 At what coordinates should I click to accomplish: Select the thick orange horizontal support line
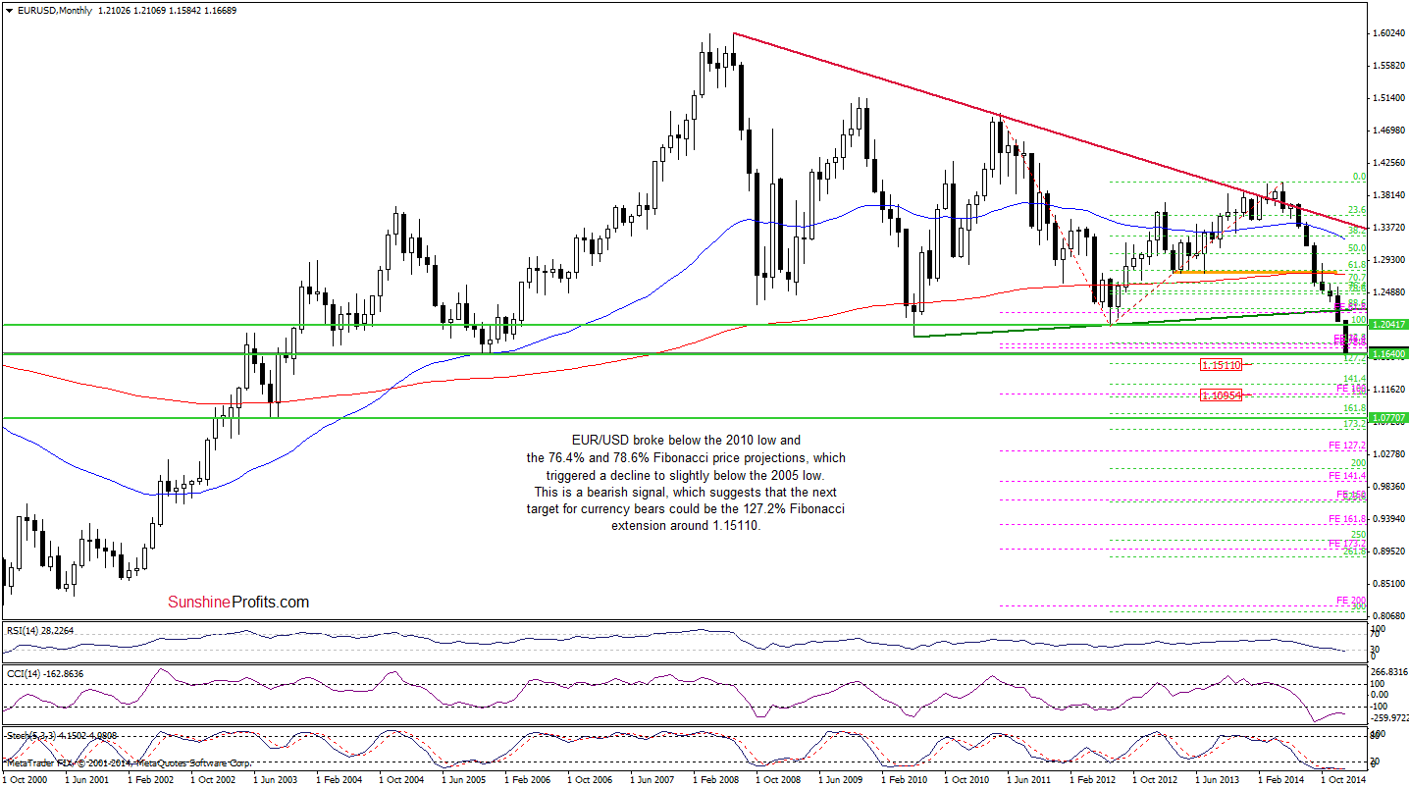point(1254,272)
